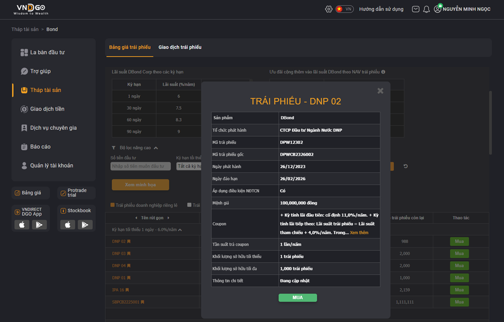Click Mua in the SBPCB2225001 row
The image size is (504, 322).
(460, 302)
